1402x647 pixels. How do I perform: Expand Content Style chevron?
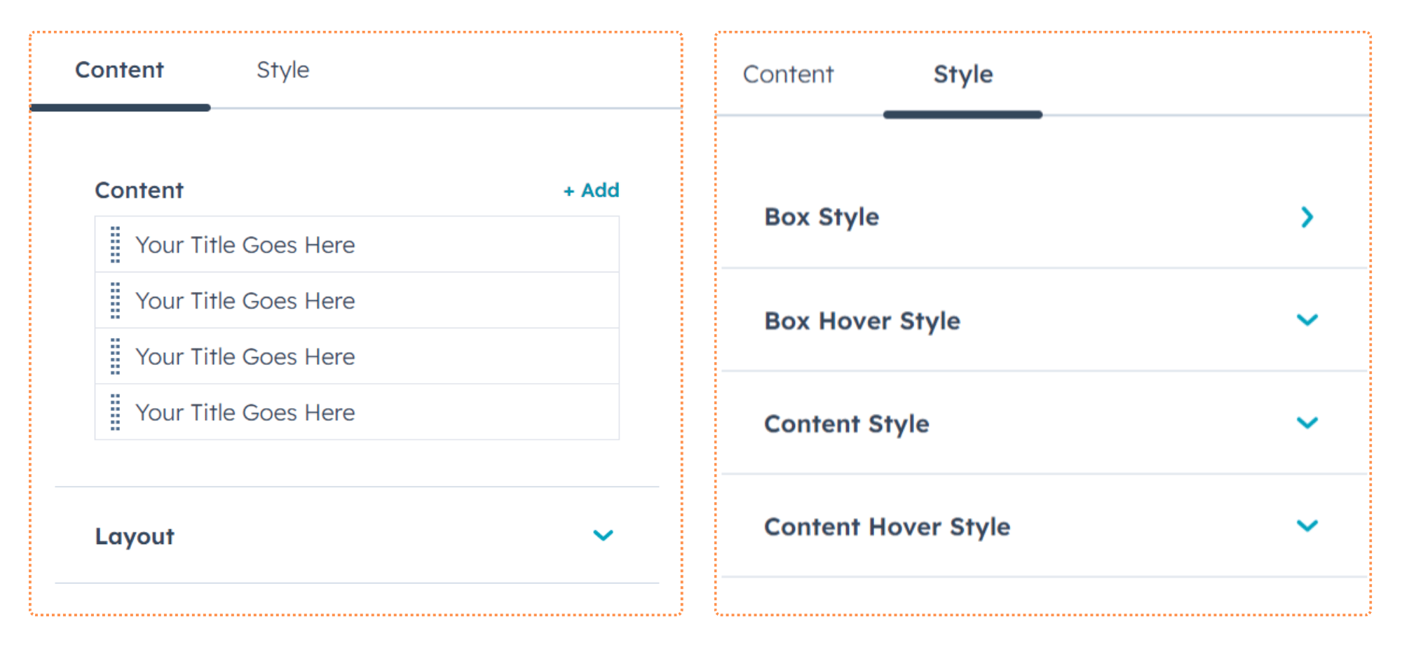click(1307, 424)
